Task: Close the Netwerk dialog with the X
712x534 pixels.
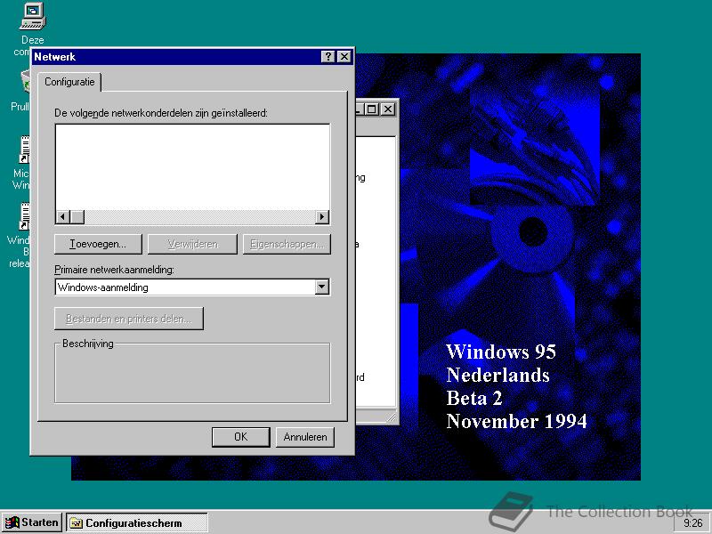Action: [x=344, y=57]
